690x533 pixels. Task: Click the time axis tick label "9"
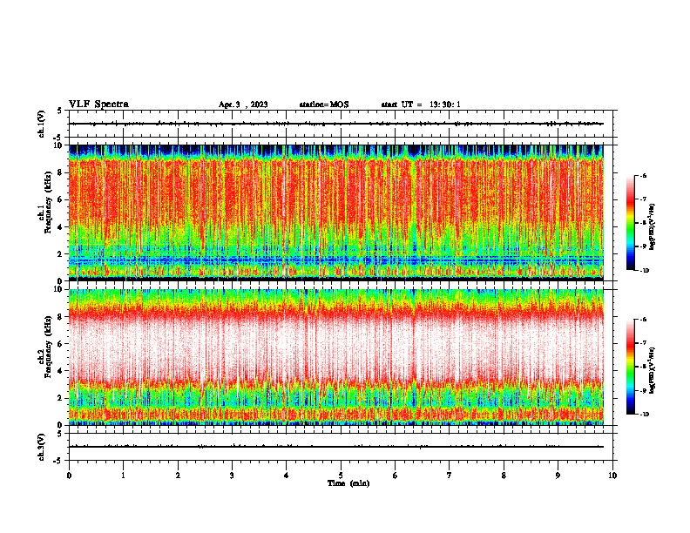click(x=558, y=476)
